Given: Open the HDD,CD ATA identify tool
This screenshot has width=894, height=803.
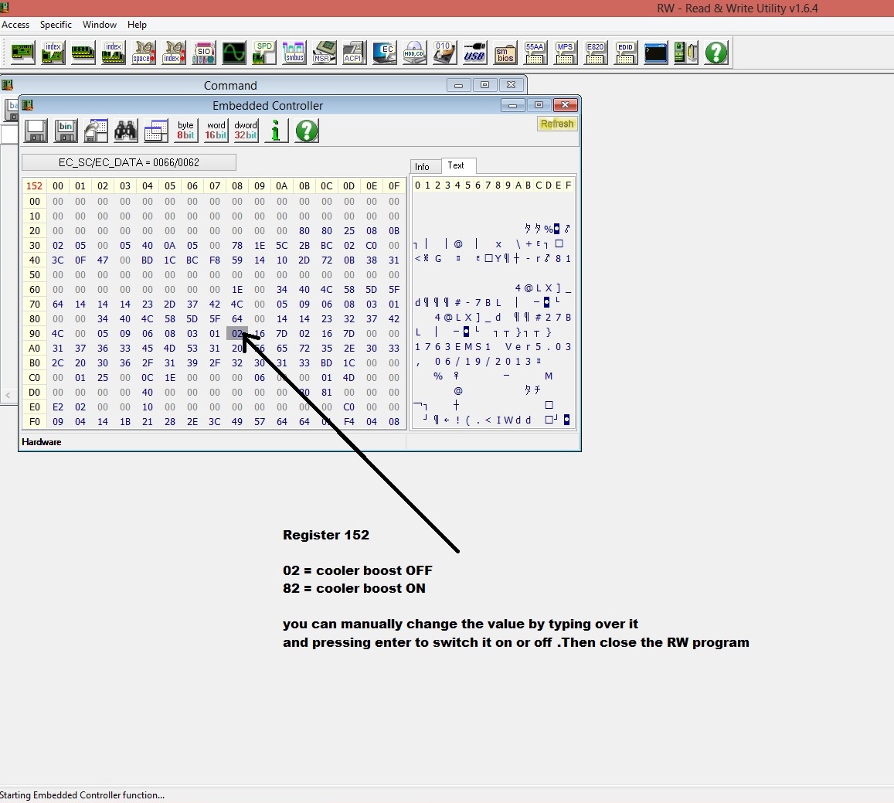Looking at the screenshot, I should pyautogui.click(x=414, y=53).
